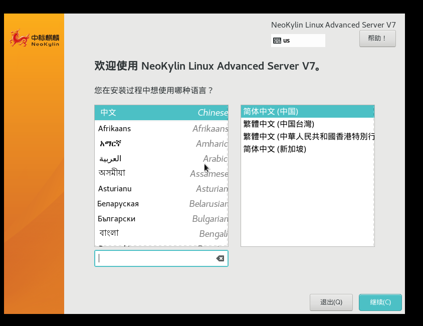Select the Assamese language row
Image resolution: width=423 pixels, height=326 pixels.
click(x=161, y=174)
